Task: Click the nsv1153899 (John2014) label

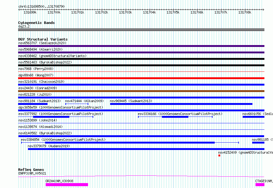Action: (38, 120)
